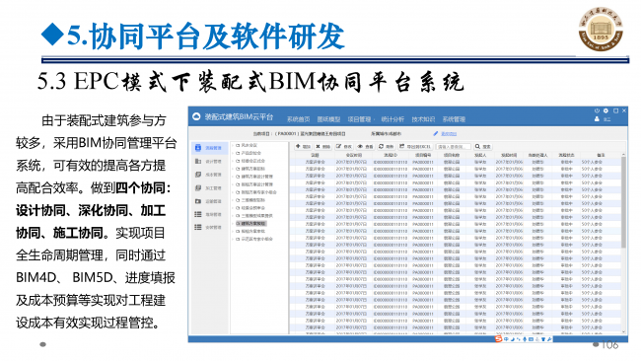Select the 建筑方案设计管理 tree item
The height and width of the screenshot is (361, 641).
[x=254, y=177]
